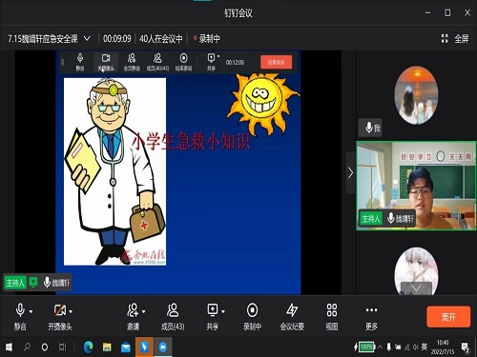Open 会议纪要 meeting minutes
The height and width of the screenshot is (357, 477).
292,317
